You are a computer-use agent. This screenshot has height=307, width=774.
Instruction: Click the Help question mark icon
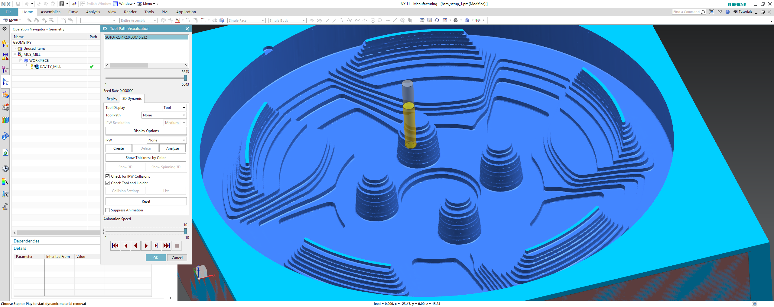click(x=727, y=12)
